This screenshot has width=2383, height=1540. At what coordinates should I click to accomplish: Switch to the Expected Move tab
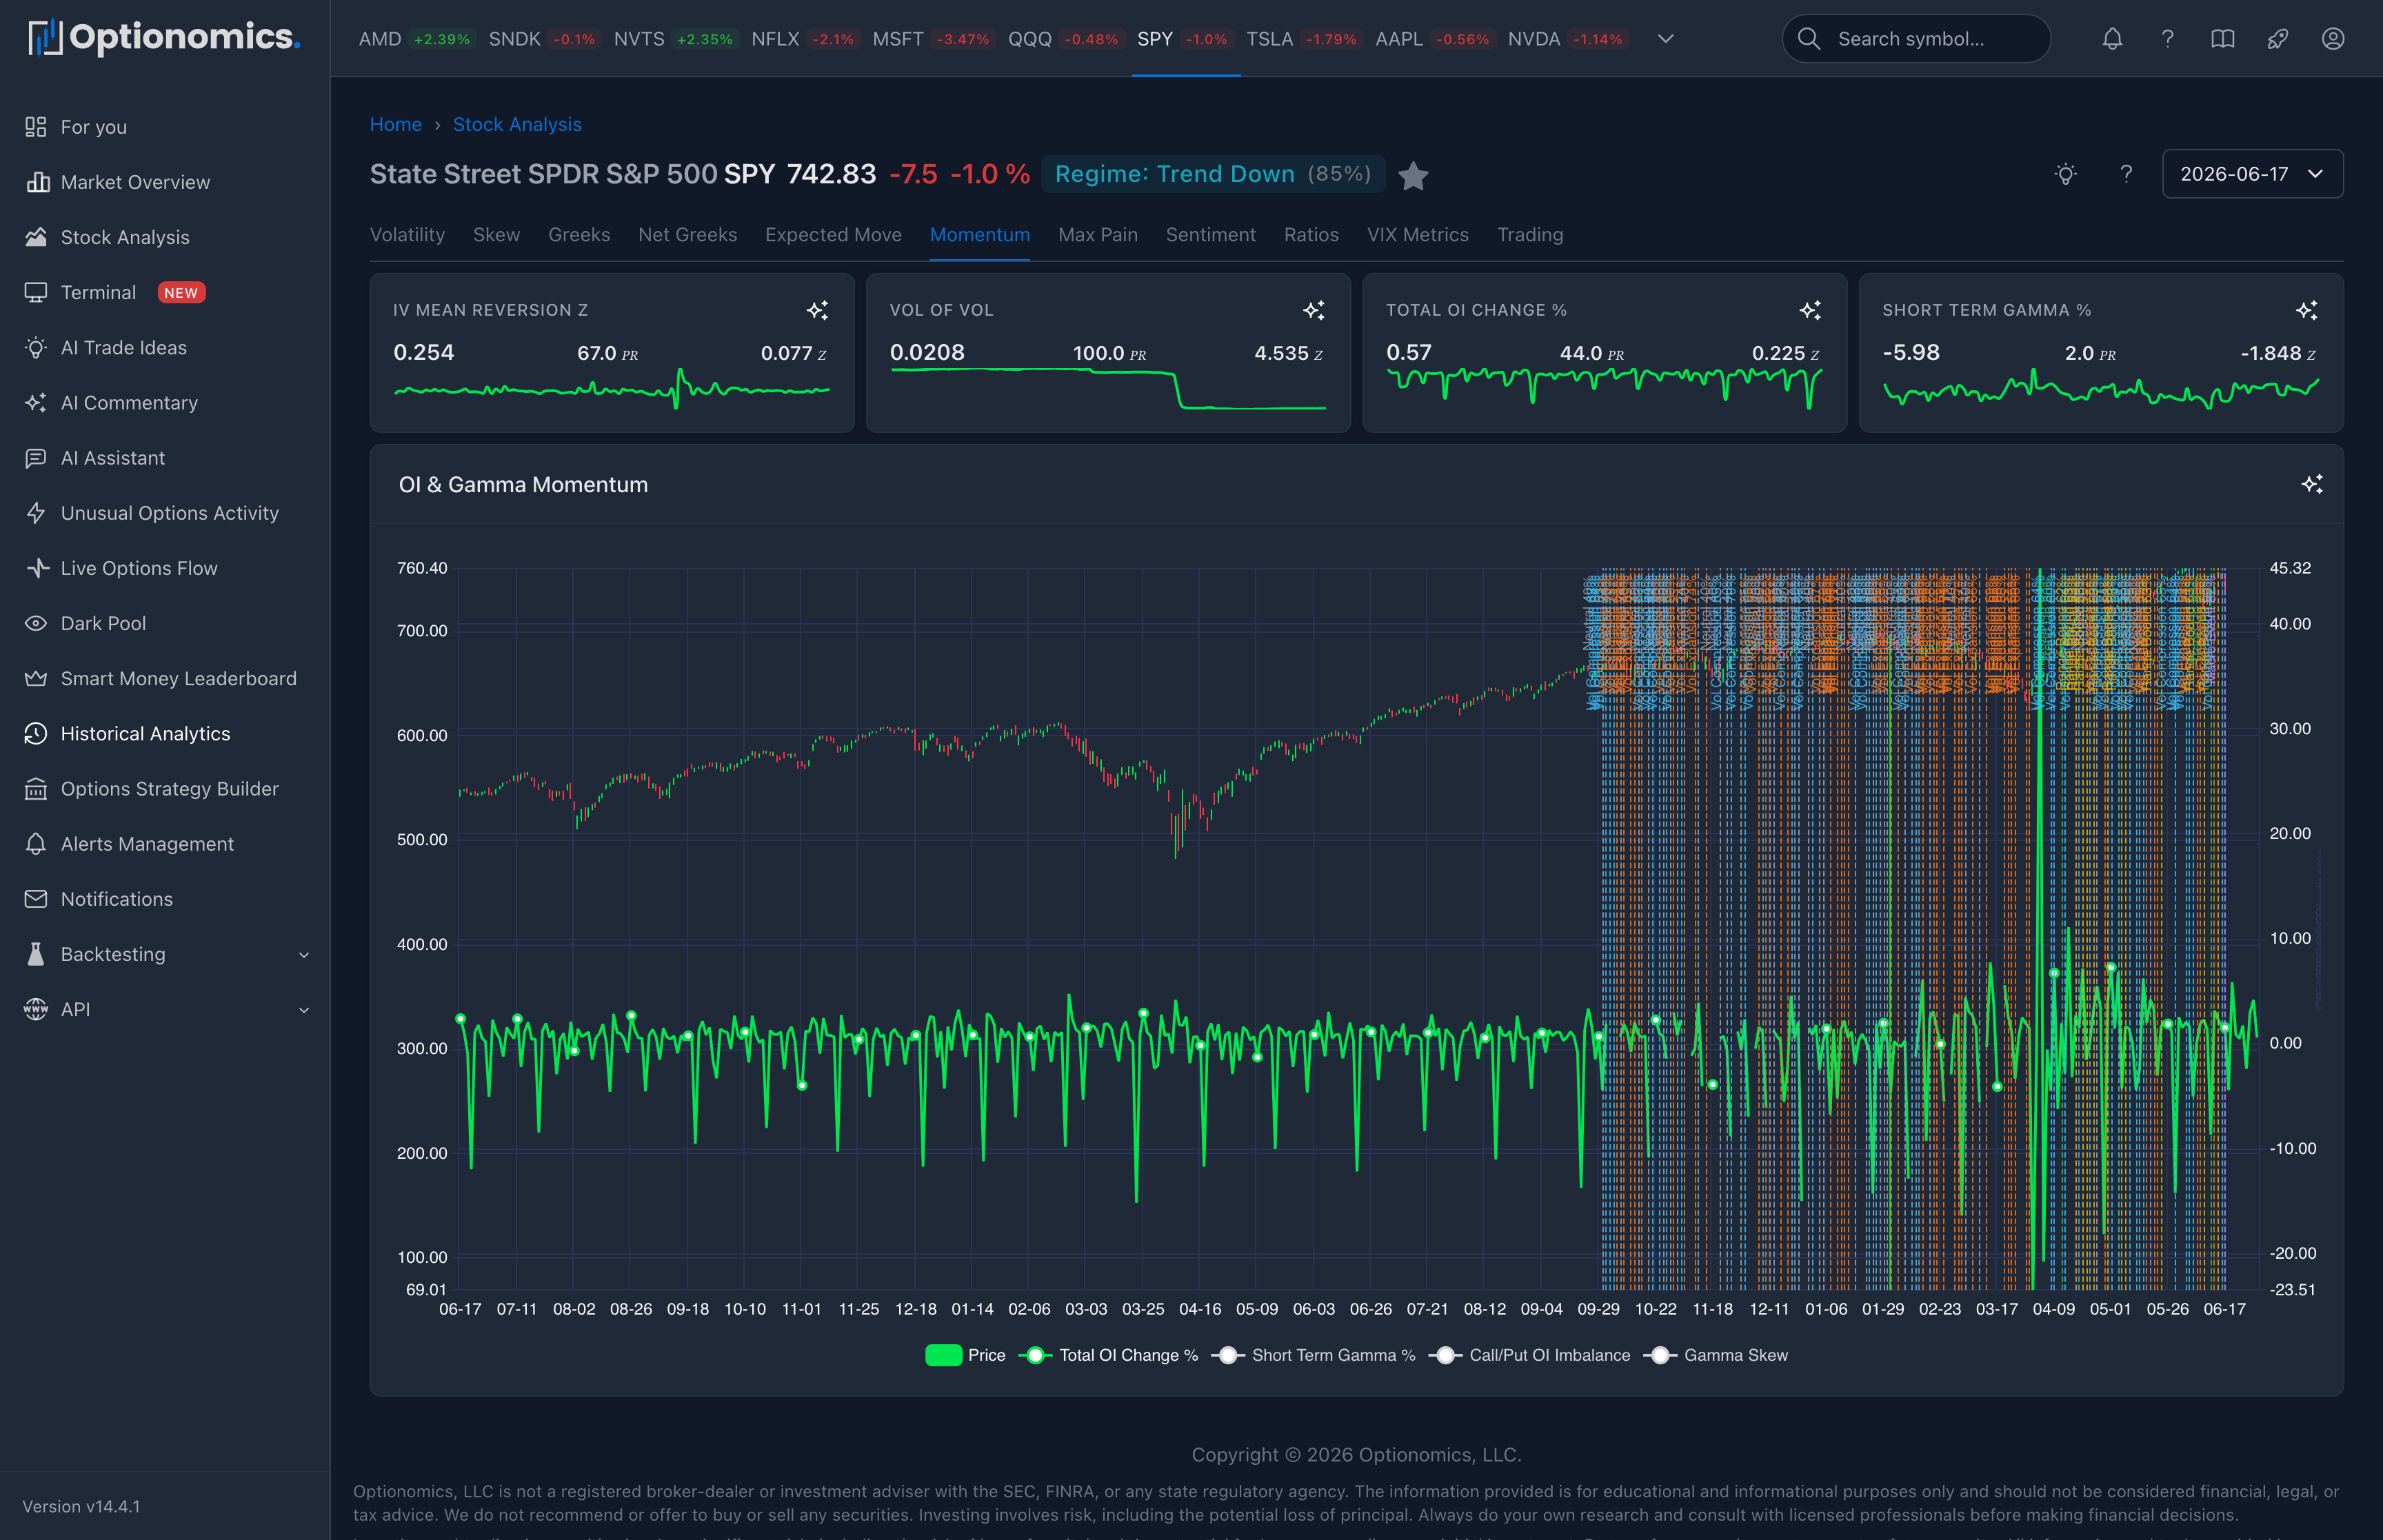tap(833, 235)
